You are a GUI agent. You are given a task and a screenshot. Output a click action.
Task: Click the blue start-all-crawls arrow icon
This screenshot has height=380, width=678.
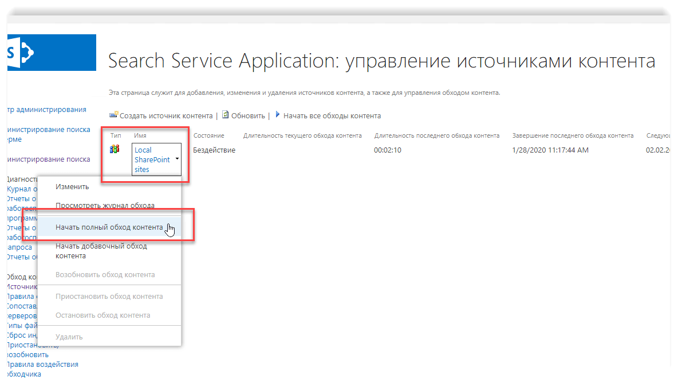(x=278, y=115)
